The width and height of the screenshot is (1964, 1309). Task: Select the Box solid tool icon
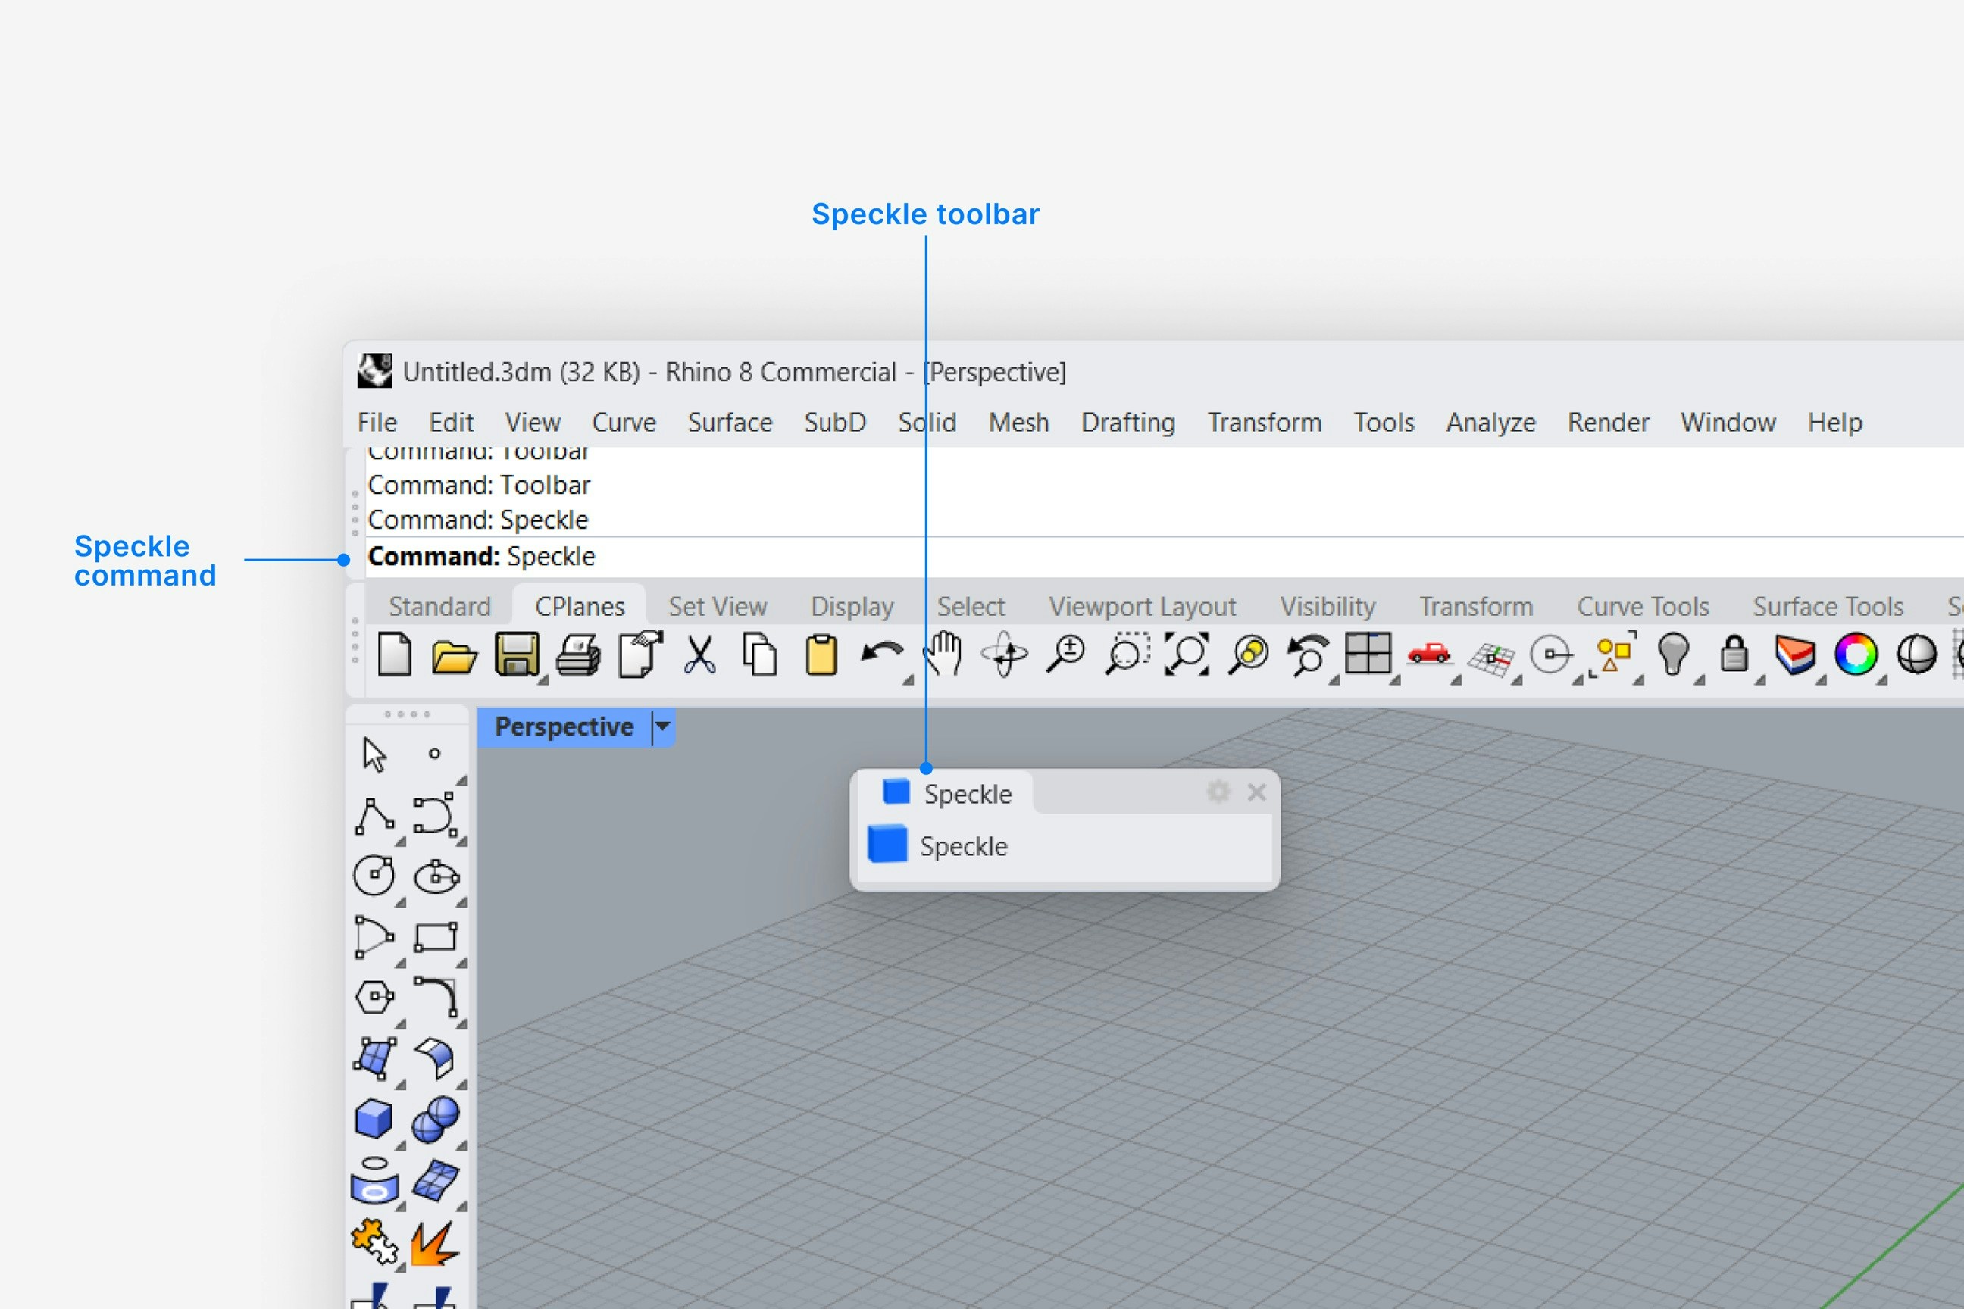[x=374, y=1119]
